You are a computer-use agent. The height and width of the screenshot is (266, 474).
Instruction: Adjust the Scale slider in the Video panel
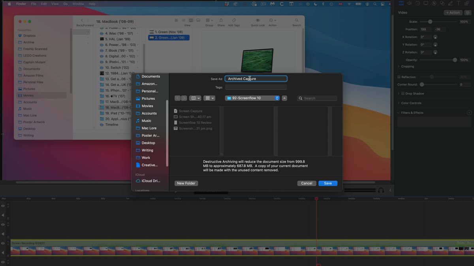[430, 22]
